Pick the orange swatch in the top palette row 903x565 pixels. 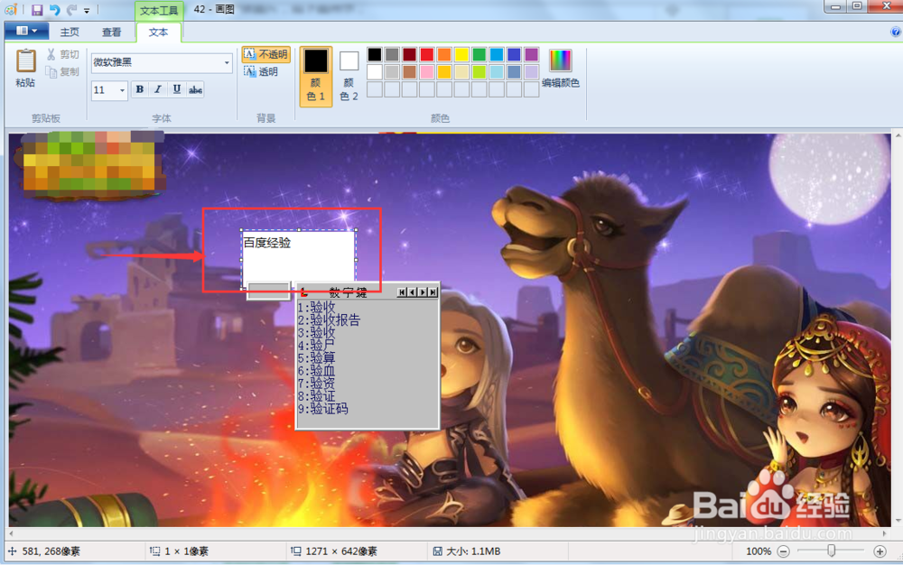[444, 55]
